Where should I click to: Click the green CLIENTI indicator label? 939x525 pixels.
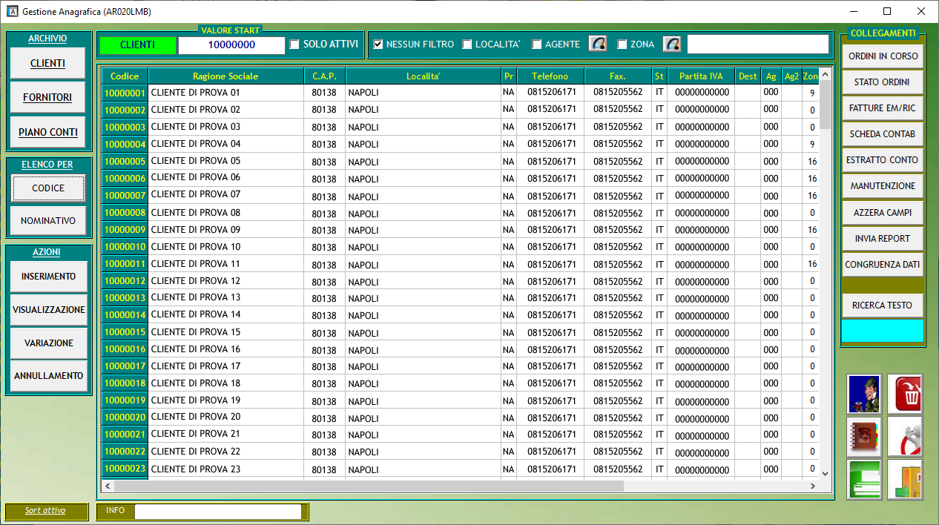tap(138, 44)
